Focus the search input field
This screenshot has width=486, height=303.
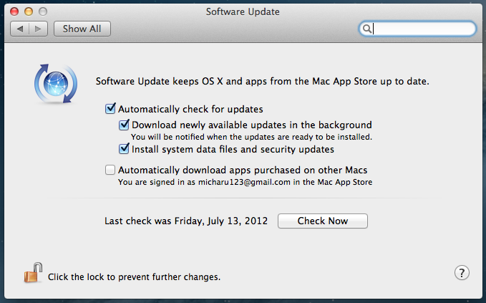tap(417, 29)
